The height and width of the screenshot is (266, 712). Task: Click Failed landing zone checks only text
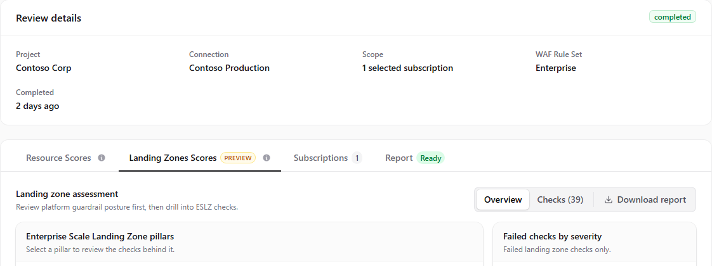coord(557,250)
